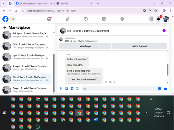Send quick response 'Yes. Are you interested?'
The height and width of the screenshot is (130, 174).
tap(84, 79)
